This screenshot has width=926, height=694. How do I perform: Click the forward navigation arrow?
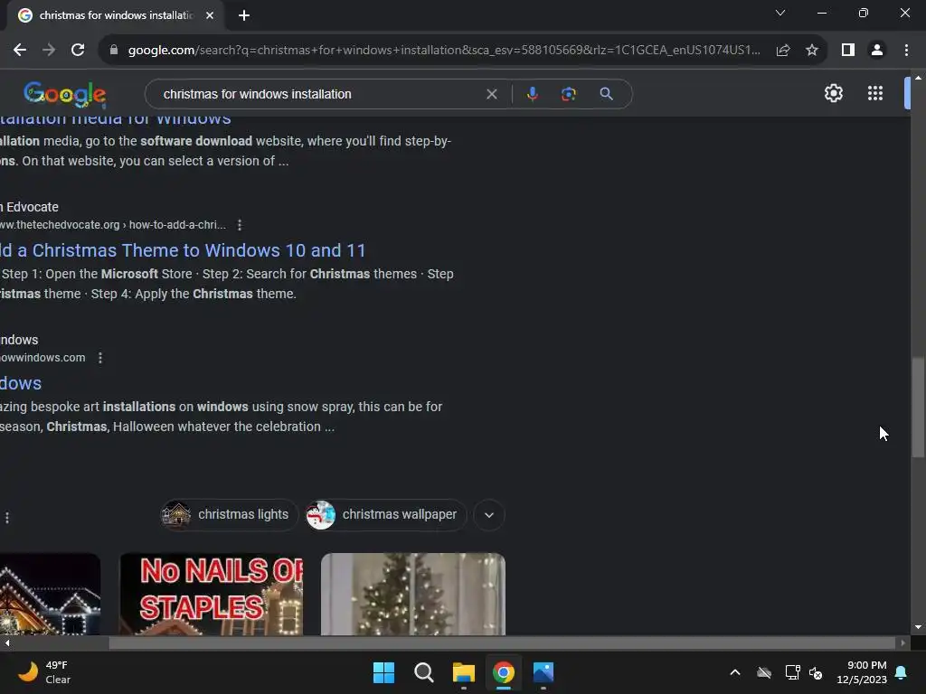(49, 51)
